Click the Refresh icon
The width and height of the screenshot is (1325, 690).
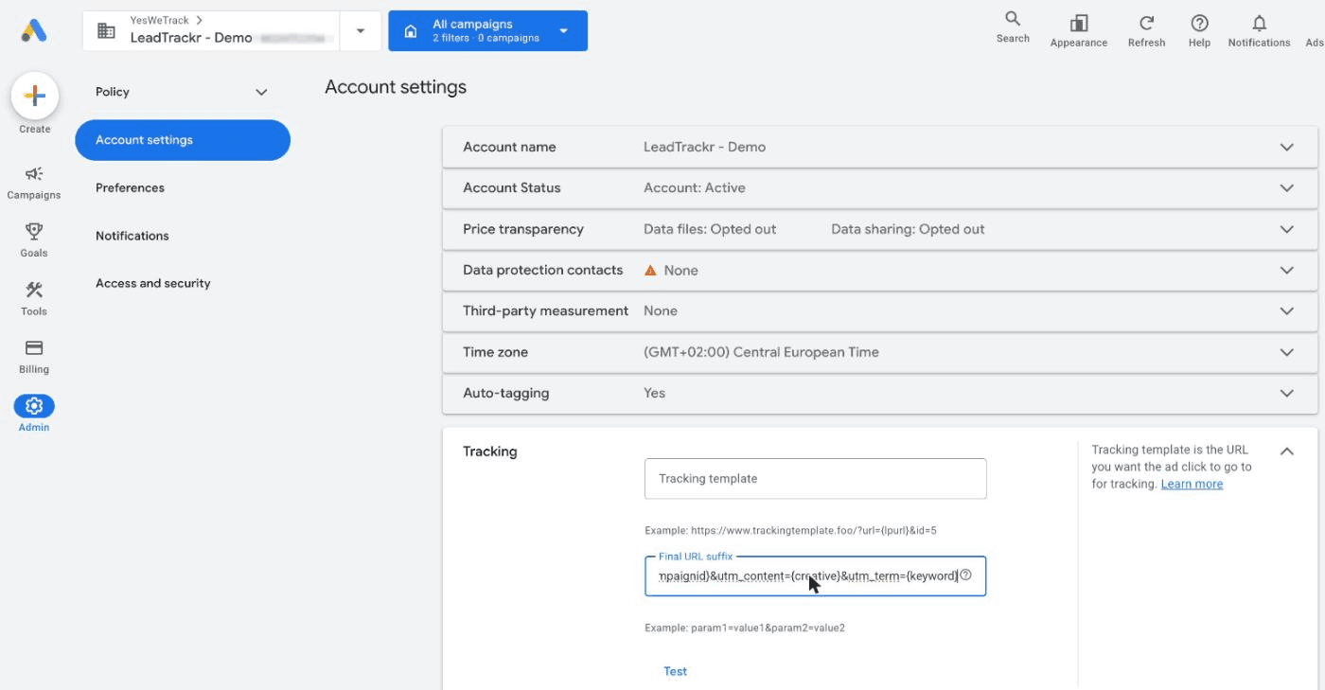1146,23
